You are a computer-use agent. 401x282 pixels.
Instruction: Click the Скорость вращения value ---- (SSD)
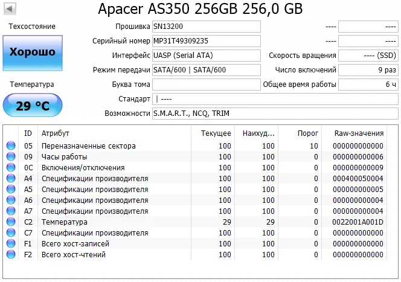tap(368, 56)
